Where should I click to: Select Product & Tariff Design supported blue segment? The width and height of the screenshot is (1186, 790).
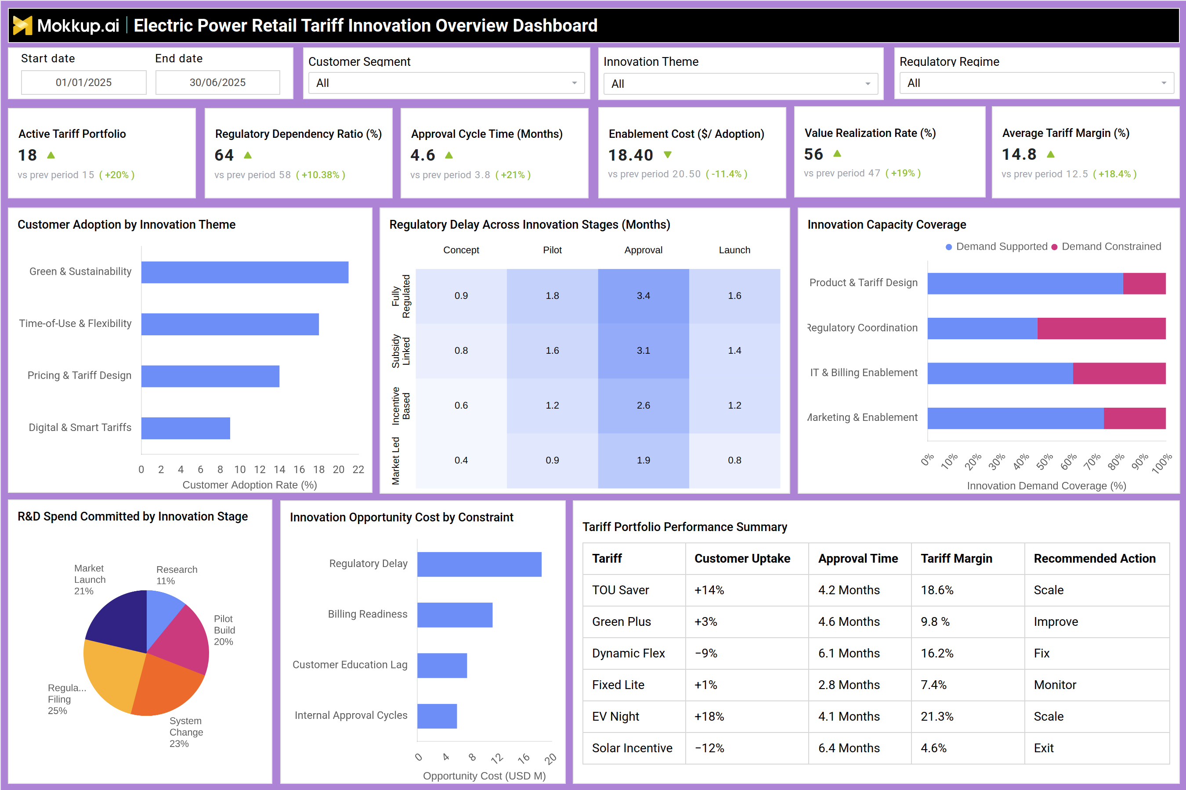point(1025,284)
